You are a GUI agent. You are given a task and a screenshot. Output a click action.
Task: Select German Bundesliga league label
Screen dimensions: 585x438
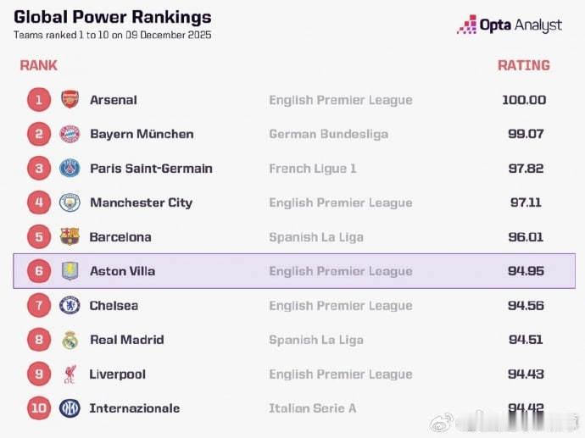click(x=328, y=134)
